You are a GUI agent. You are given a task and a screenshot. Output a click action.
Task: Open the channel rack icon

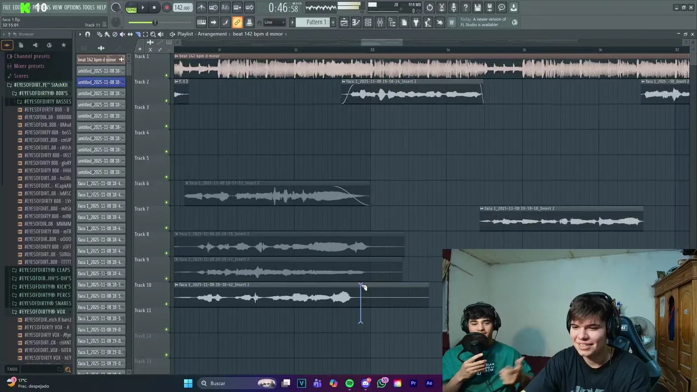(x=368, y=22)
